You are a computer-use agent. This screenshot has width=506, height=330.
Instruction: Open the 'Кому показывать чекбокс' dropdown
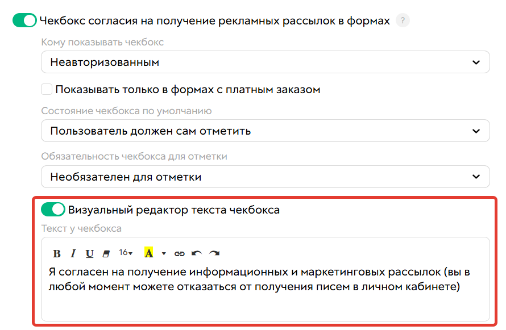(266, 62)
